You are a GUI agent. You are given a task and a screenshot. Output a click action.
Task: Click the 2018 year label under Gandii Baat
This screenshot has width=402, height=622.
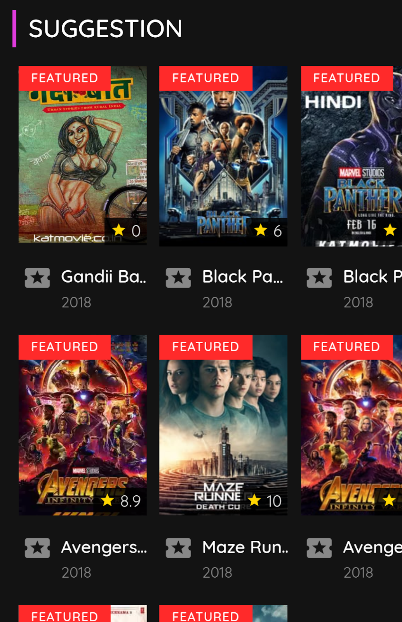(77, 302)
